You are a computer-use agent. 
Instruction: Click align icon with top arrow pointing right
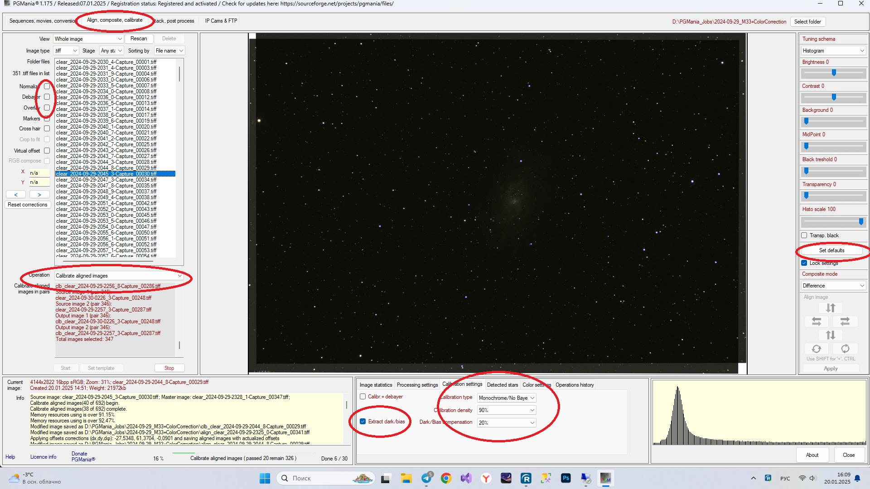(845, 321)
